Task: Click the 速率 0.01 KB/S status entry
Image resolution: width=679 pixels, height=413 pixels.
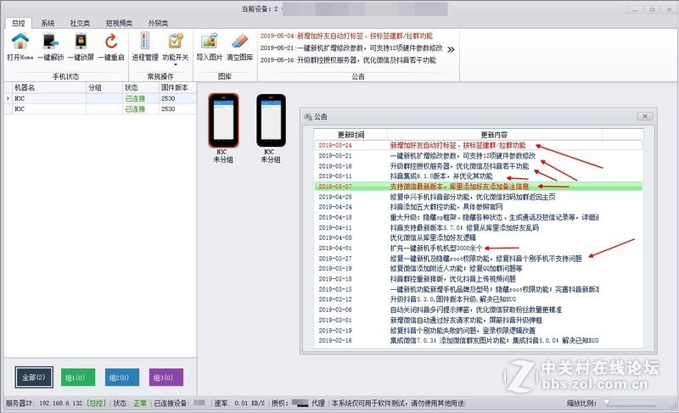Action: point(239,403)
